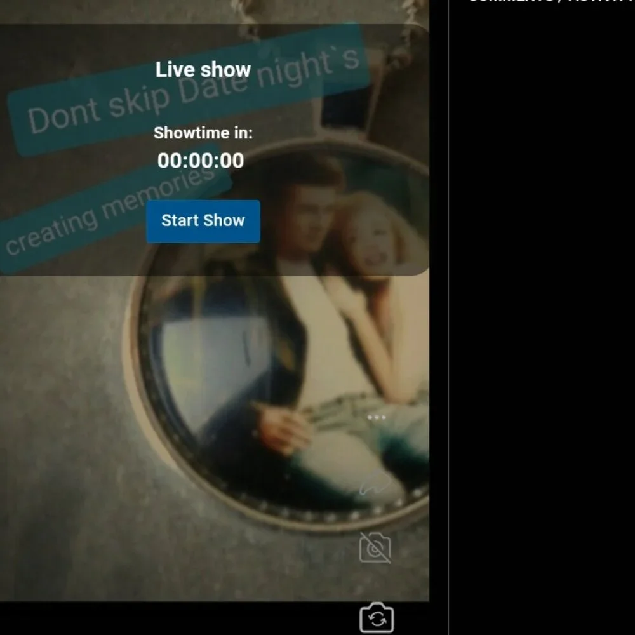The height and width of the screenshot is (635, 635).
Task: Toggle the camera off icon
Action: (x=375, y=547)
